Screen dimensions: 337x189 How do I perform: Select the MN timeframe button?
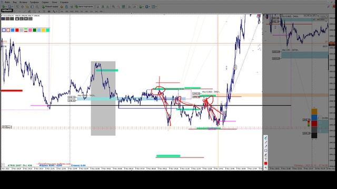(x=101, y=12)
